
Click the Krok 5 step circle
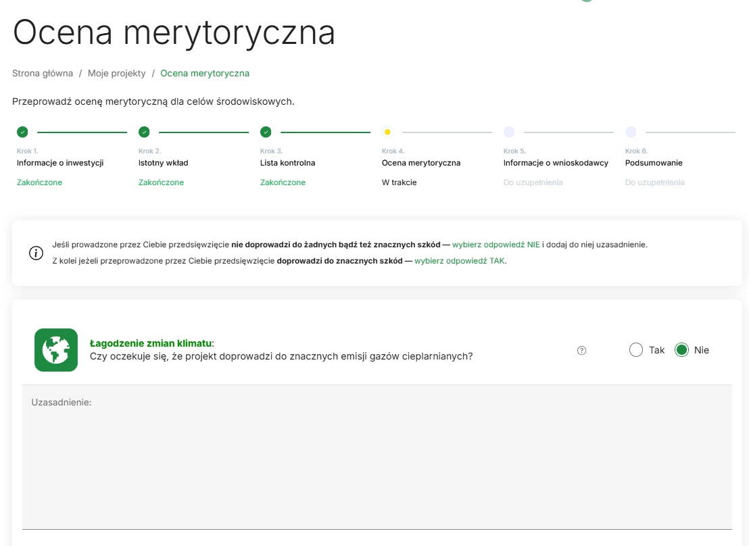pos(509,132)
